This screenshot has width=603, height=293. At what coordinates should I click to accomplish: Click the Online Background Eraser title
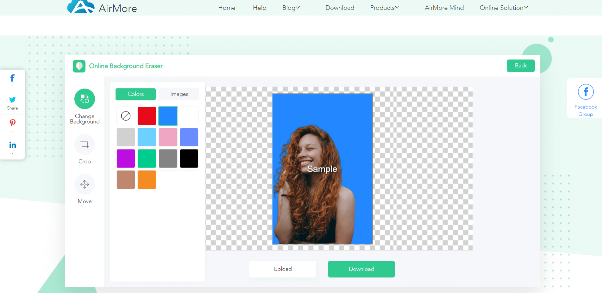[126, 66]
